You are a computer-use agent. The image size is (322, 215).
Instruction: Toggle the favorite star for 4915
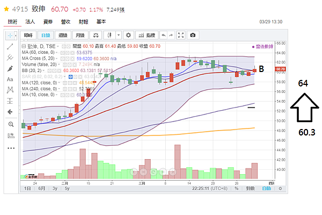[6, 10]
